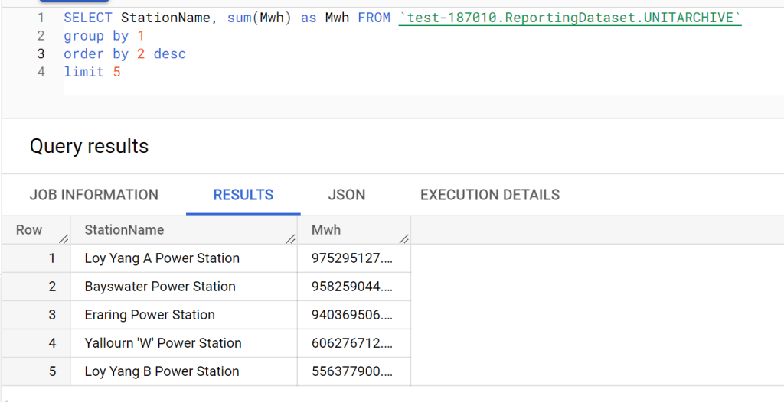The image size is (784, 402).
Task: View results in the JSON tab
Action: coord(346,195)
